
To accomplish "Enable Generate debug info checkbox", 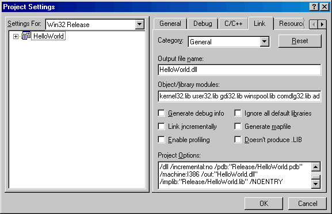I will (x=161, y=113).
